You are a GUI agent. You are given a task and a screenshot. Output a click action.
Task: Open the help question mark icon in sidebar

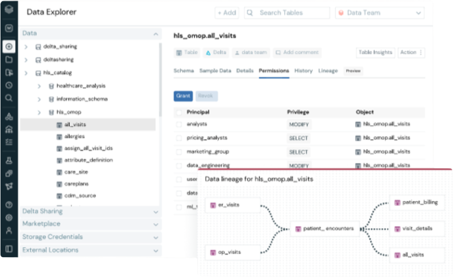[9, 205]
